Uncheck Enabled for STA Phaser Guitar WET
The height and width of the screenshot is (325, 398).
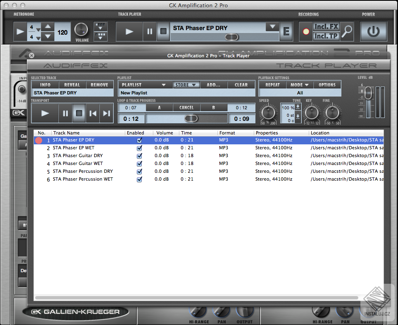[139, 164]
